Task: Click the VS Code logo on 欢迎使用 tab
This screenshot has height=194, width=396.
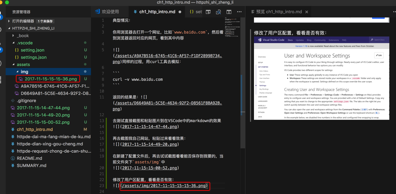Action: (98, 11)
